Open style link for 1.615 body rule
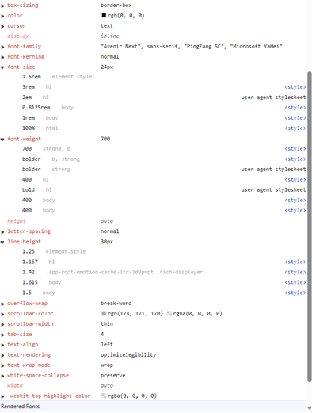The image size is (312, 413). click(x=295, y=282)
